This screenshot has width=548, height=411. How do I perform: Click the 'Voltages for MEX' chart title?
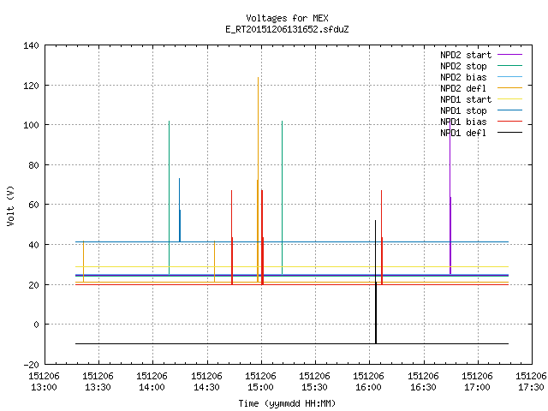[287, 18]
